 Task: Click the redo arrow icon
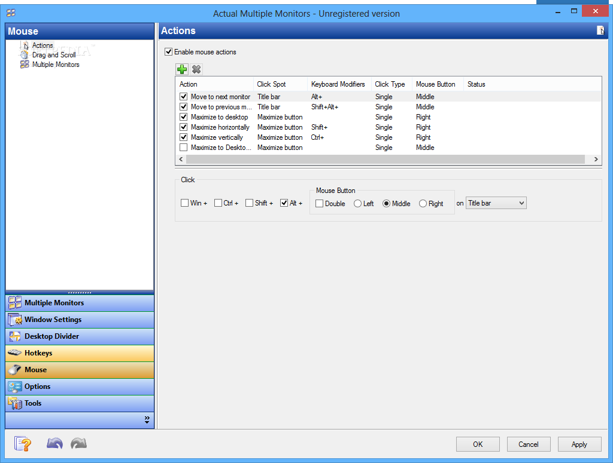click(78, 443)
